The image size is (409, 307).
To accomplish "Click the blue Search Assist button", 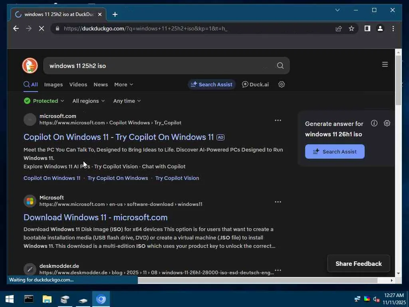I will [335, 152].
